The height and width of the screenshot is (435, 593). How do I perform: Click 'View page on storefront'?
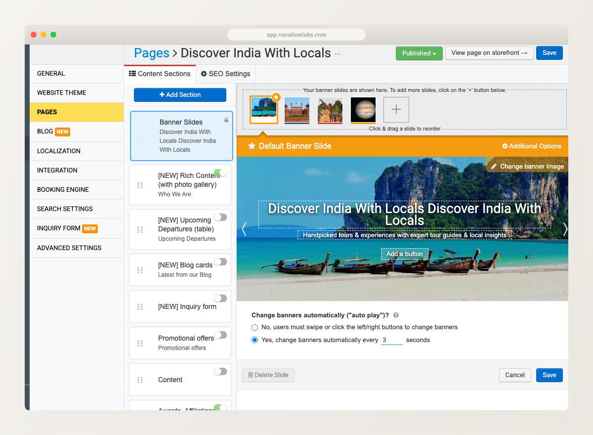click(x=489, y=53)
